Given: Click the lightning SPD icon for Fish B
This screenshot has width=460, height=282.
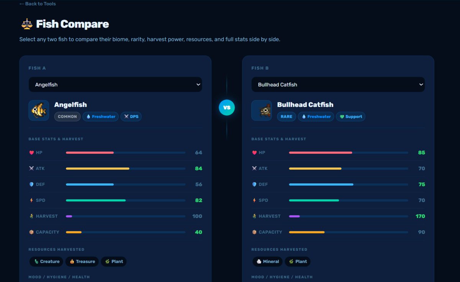Looking at the screenshot, I should click(254, 200).
